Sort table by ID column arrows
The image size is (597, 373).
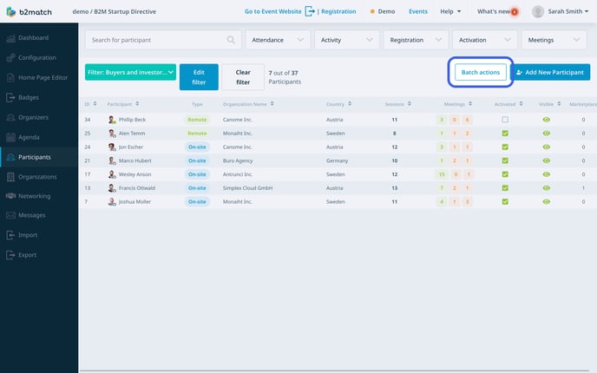pos(95,103)
